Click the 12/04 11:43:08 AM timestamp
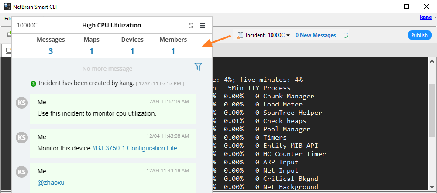Screen dimensions: 437x193 point(168,136)
